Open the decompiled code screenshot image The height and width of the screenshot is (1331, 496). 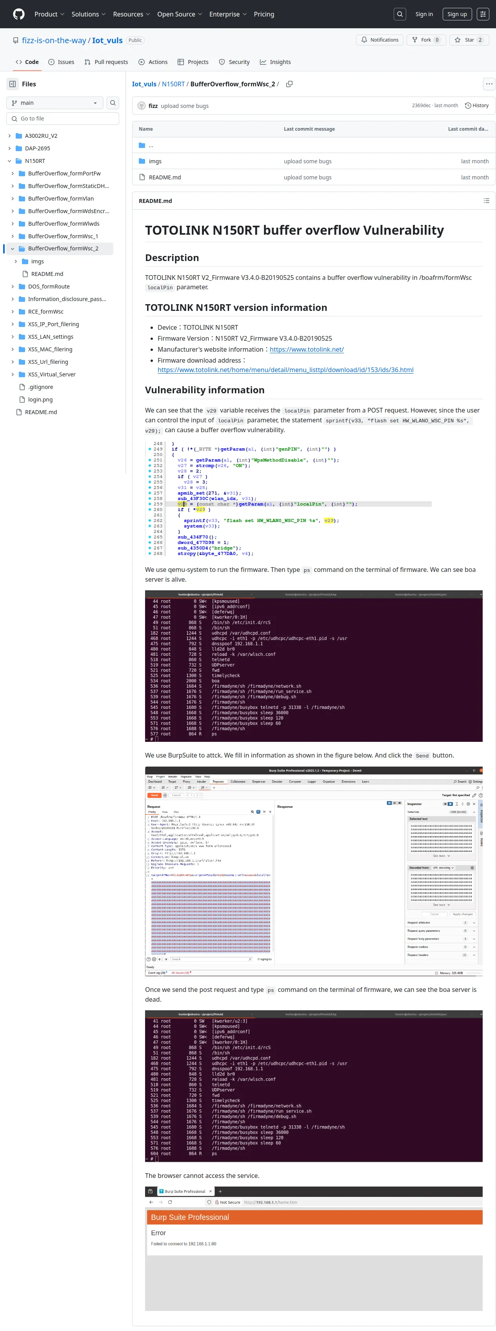coord(289,498)
